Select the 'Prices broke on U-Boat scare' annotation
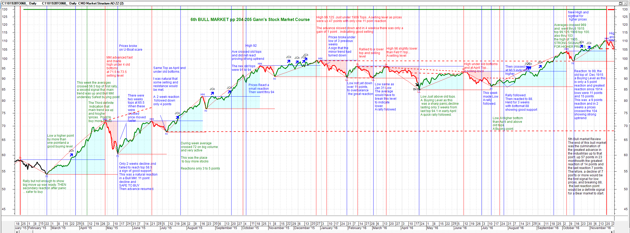This screenshot has width=630, height=233. pyautogui.click(x=130, y=48)
